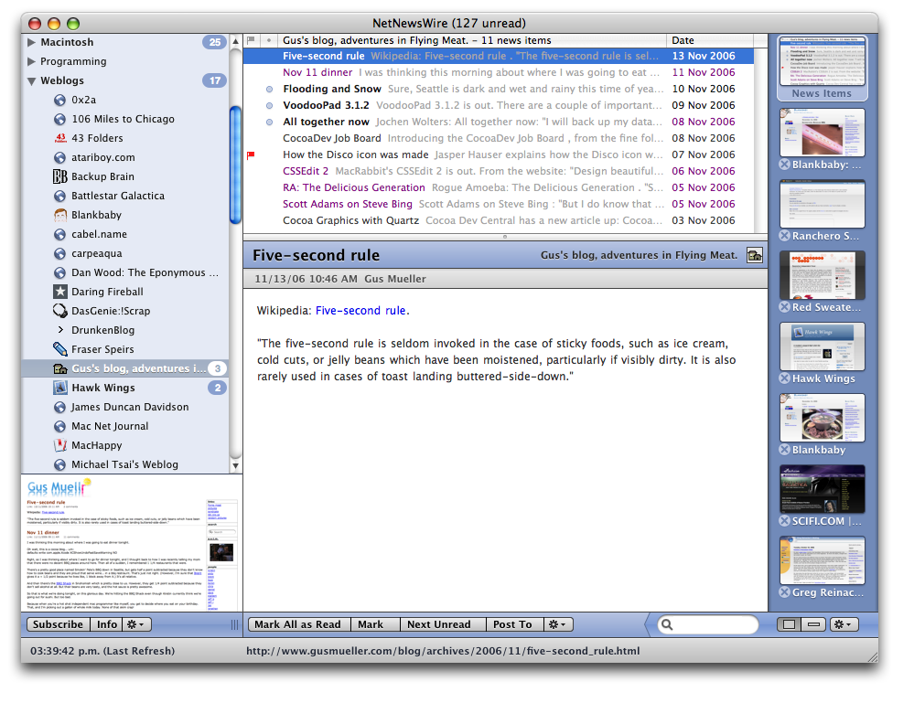Click the Fraser Speirs feed icon

coord(60,349)
